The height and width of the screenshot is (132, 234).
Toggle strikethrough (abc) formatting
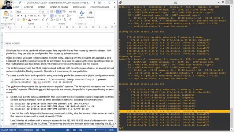[x=31, y=15]
